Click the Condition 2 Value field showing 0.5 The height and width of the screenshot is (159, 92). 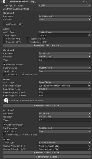(x=65, y=60)
